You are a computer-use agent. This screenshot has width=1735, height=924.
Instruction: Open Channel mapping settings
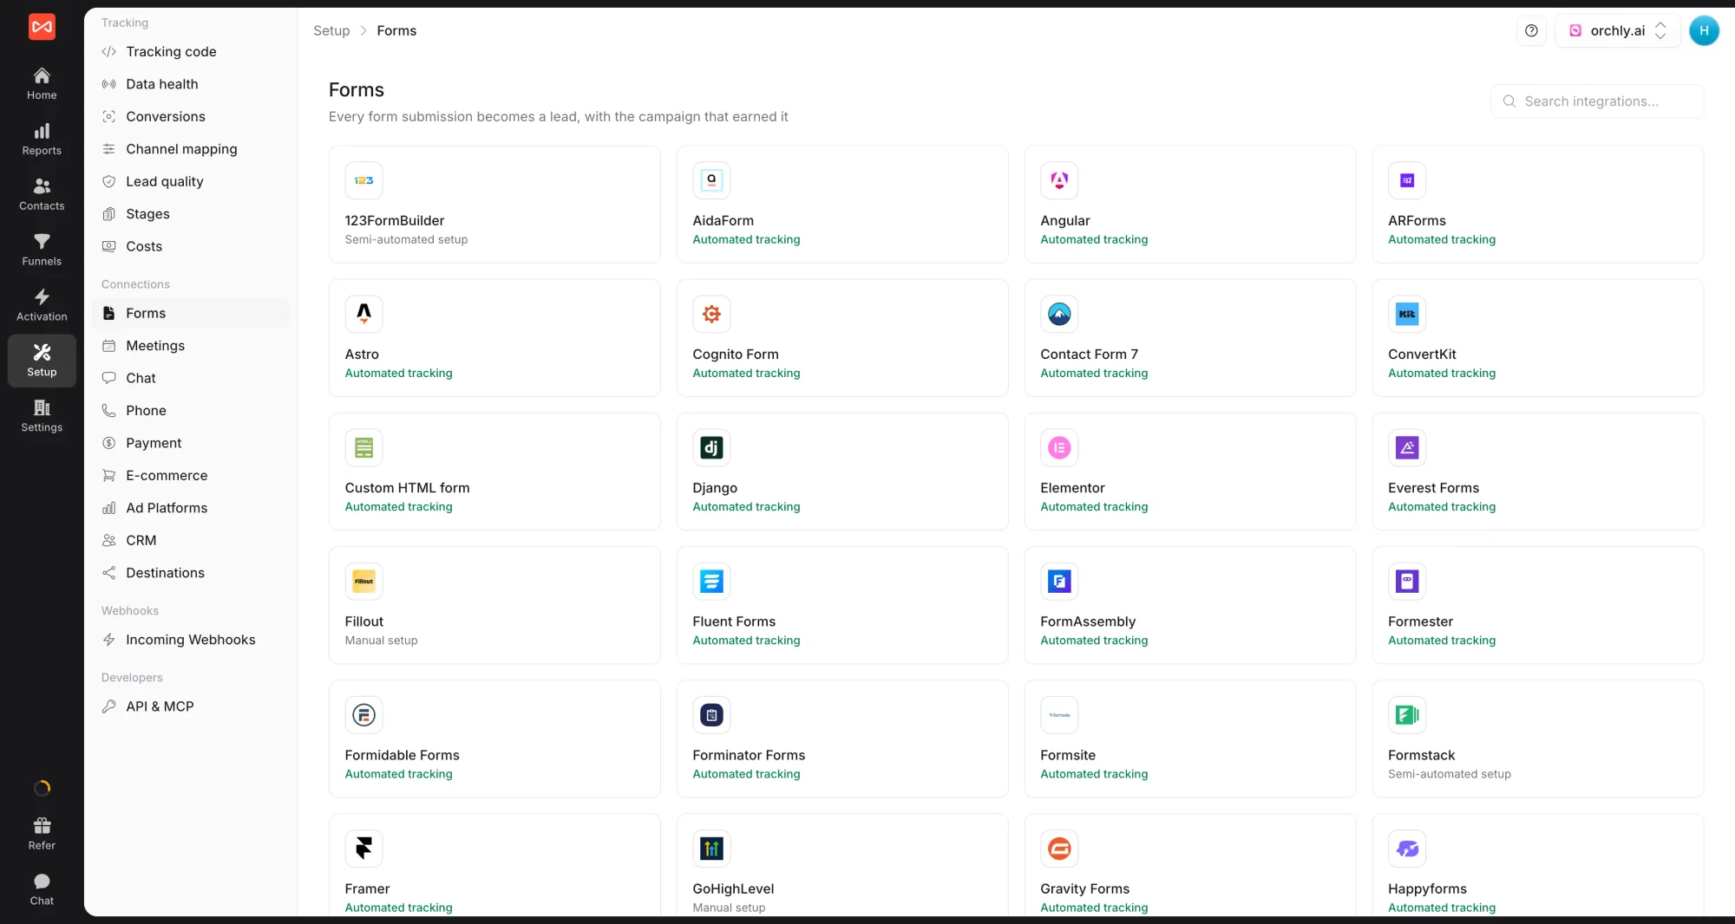pos(191,149)
